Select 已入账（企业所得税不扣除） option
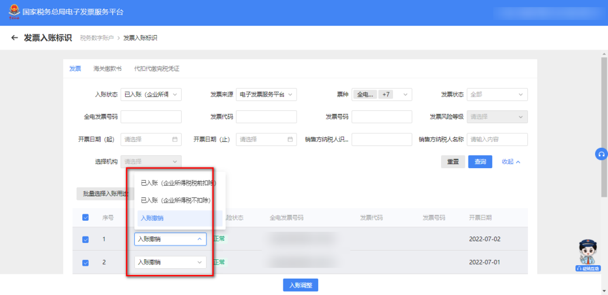This screenshot has width=608, height=295. [x=179, y=200]
